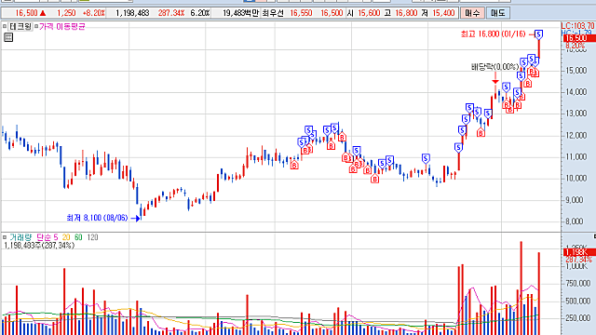Toggle the small square before 가격 이동평균
Viewport: 596px width, 335px height.
click(x=36, y=27)
